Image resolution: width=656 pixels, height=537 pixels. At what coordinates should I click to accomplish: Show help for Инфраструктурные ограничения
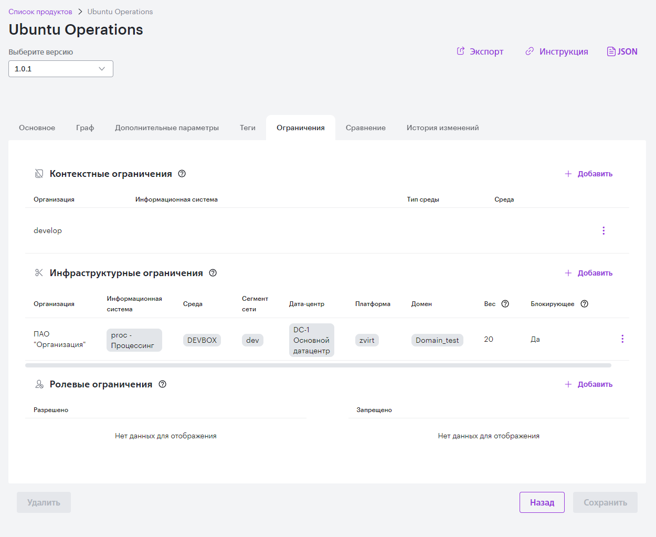[x=213, y=273]
